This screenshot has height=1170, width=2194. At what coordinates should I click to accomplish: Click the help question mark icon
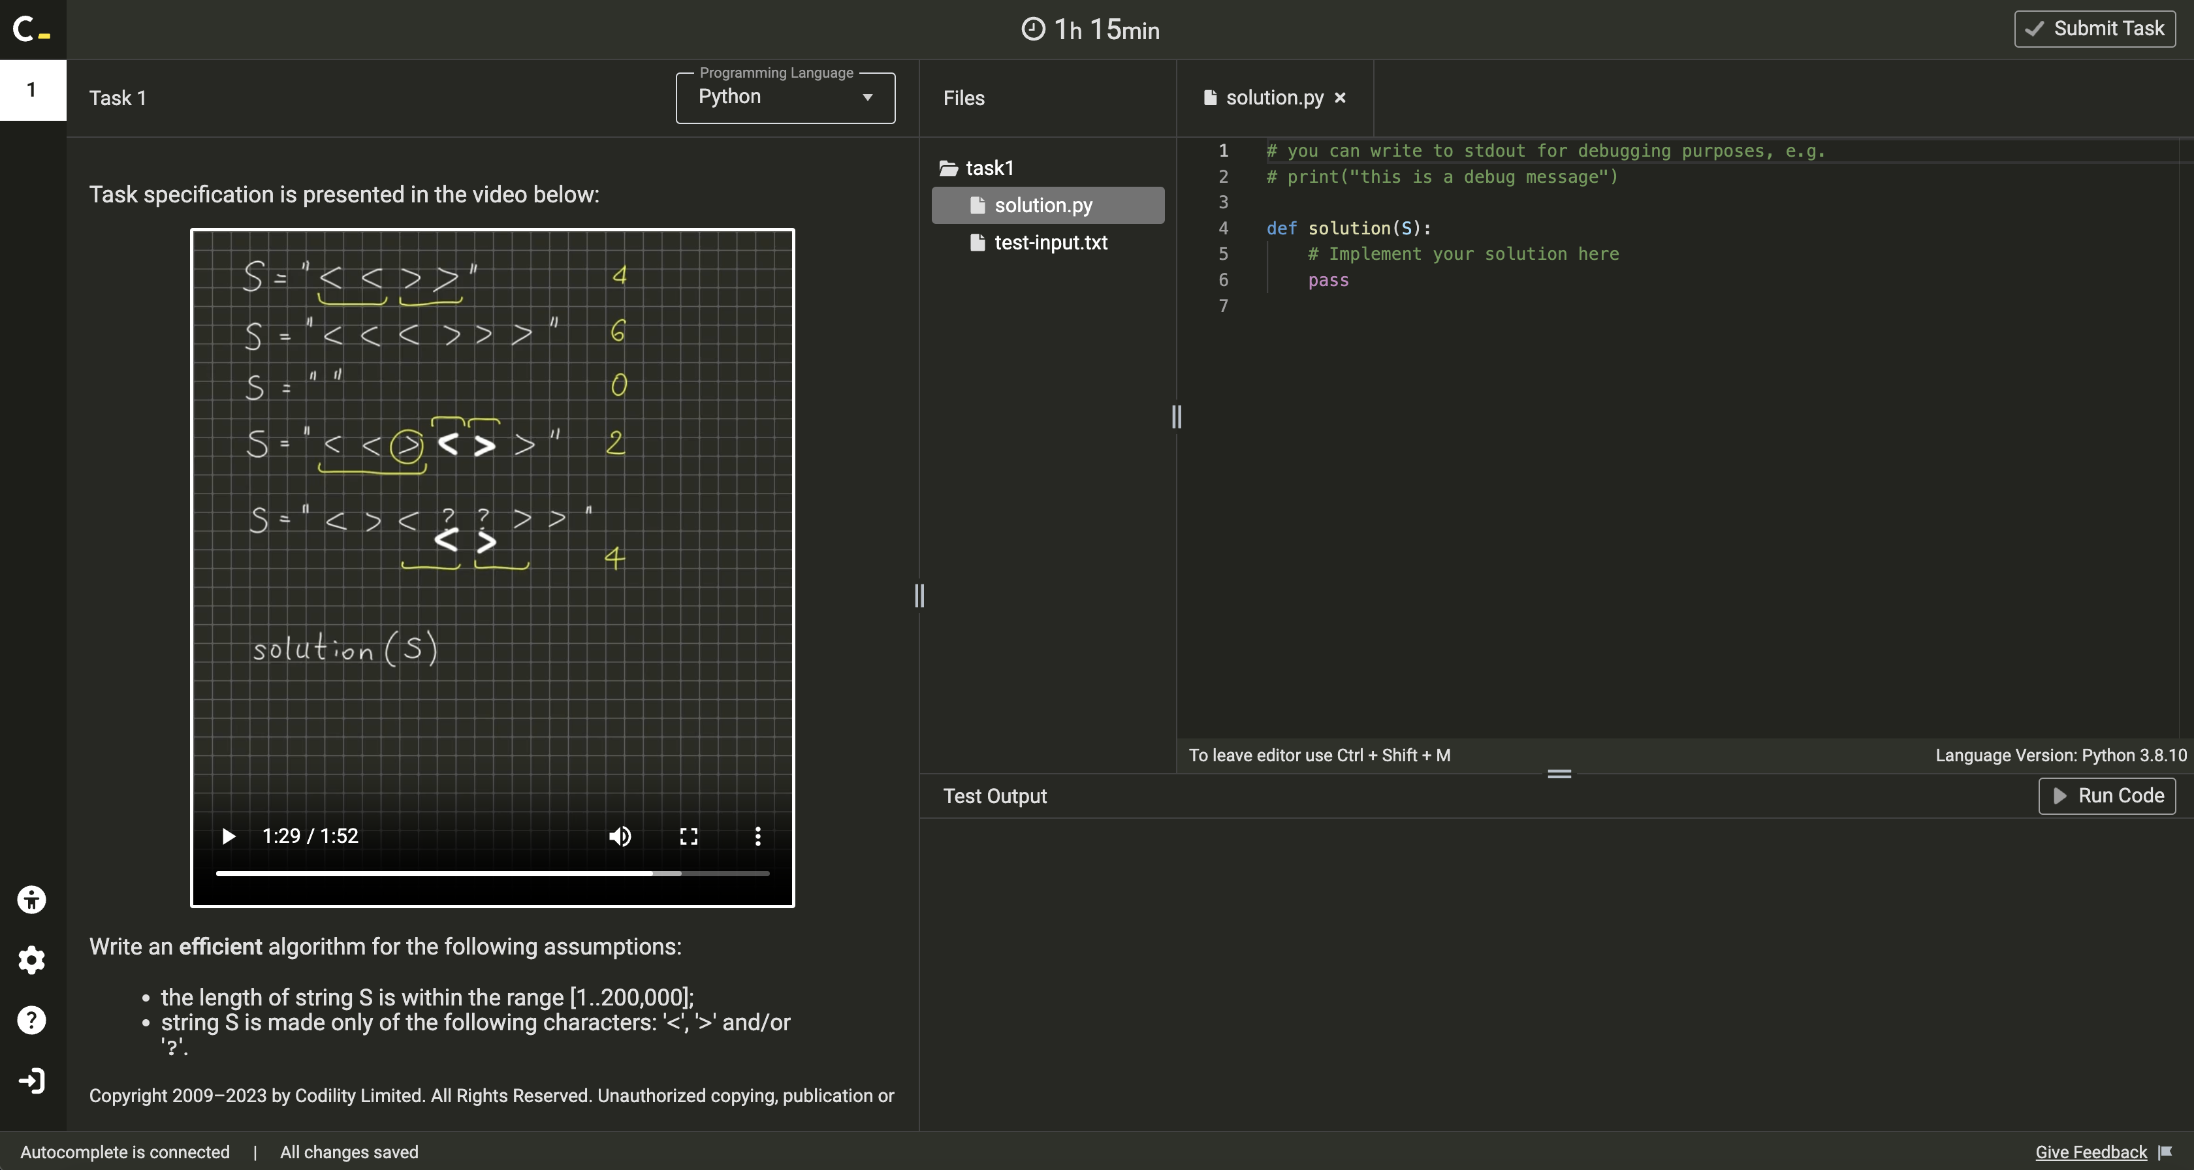click(x=31, y=1019)
